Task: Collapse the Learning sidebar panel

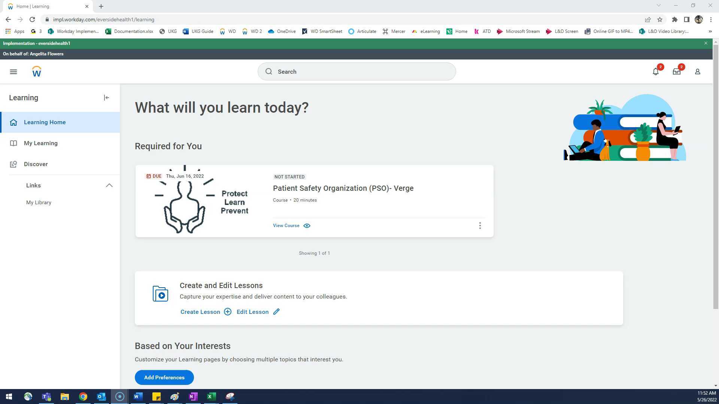Action: point(106,98)
